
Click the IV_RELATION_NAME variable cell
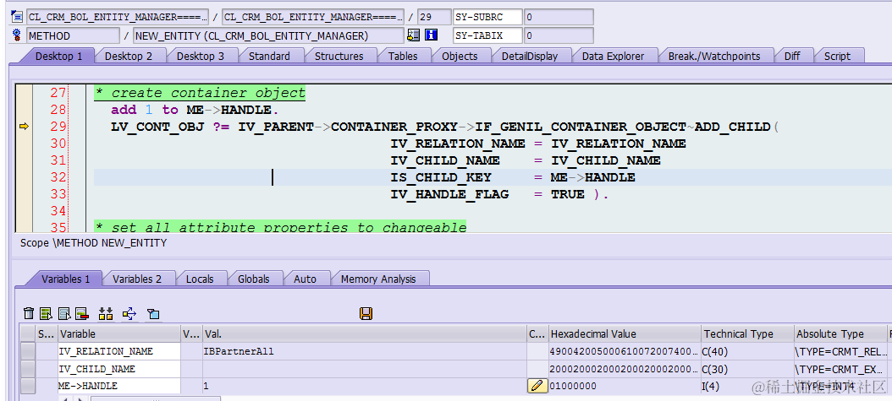tap(118, 352)
